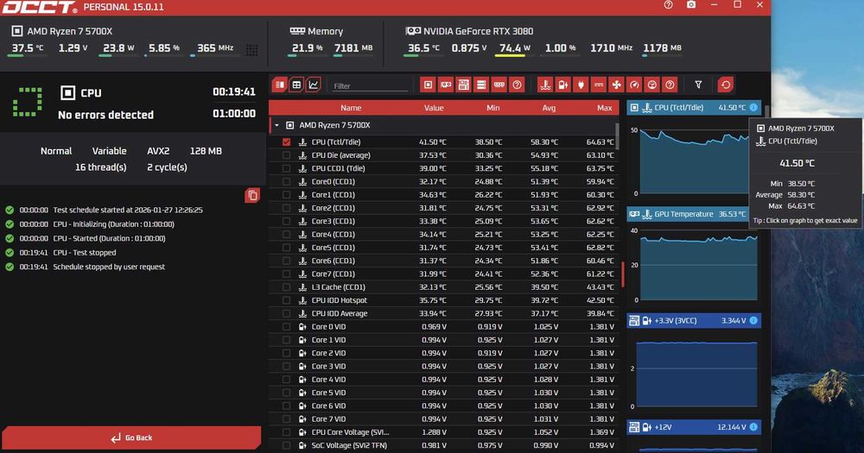Viewport: 864px width, 453px height.
Task: Click the Memory usage 21.9 % value
Action: tap(307, 47)
